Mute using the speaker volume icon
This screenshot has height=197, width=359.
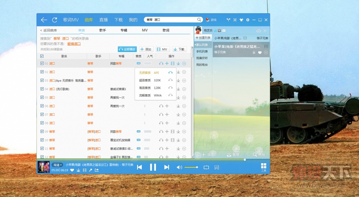coord(179,167)
